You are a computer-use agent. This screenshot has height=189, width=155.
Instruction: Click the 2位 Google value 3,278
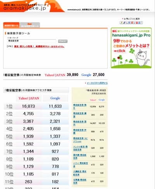coord(55,114)
